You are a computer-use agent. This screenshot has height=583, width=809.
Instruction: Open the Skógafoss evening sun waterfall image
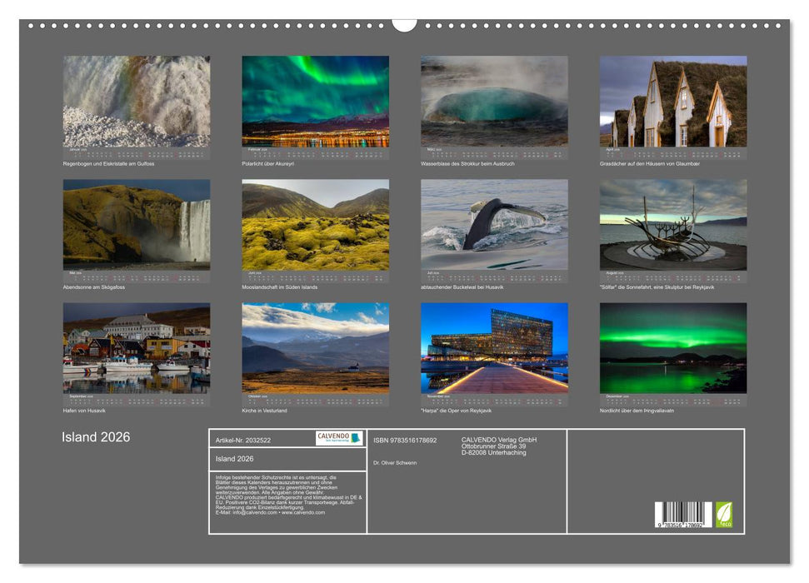click(x=137, y=224)
